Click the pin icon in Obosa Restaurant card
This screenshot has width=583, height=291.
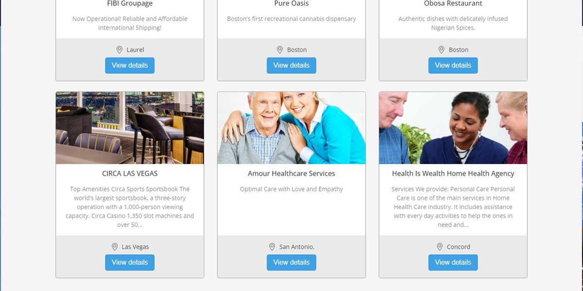tap(442, 50)
